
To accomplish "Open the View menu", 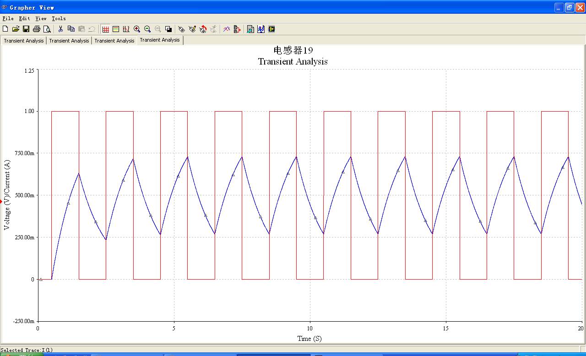I will pos(41,18).
